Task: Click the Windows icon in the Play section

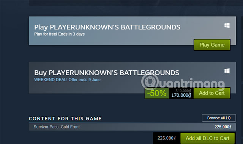Action: [x=227, y=25]
